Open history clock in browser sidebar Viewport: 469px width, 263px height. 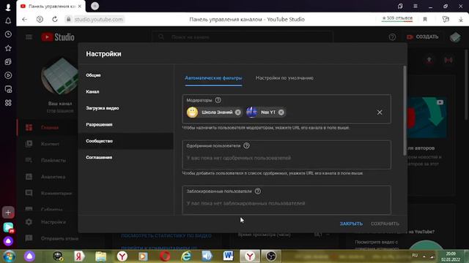click(8, 34)
